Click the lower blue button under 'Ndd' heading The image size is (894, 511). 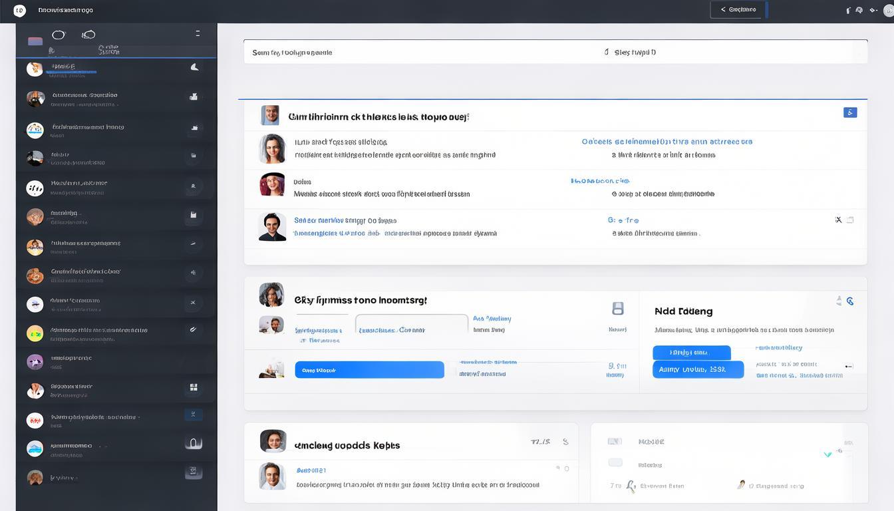tap(698, 369)
